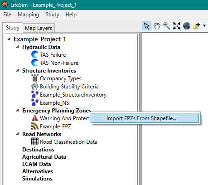This screenshot has height=185, width=208.
Task: Select the Agricultural Data tree item
Action: [44, 157]
